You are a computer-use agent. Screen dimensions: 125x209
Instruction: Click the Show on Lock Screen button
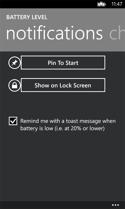(63, 85)
